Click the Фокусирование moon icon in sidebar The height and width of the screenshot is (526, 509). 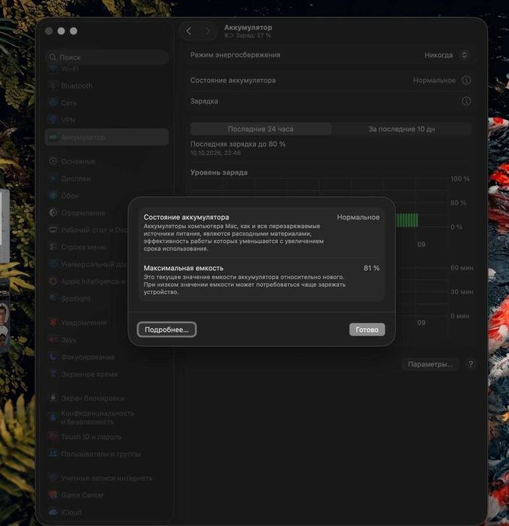coord(53,357)
